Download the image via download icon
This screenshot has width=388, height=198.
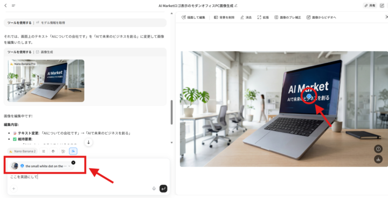(378, 159)
